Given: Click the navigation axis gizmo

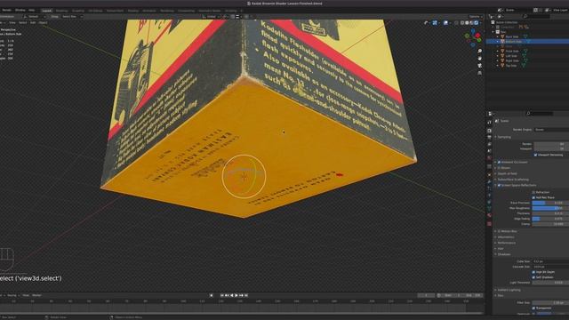Looking at the screenshot, I should pyautogui.click(x=472, y=37).
